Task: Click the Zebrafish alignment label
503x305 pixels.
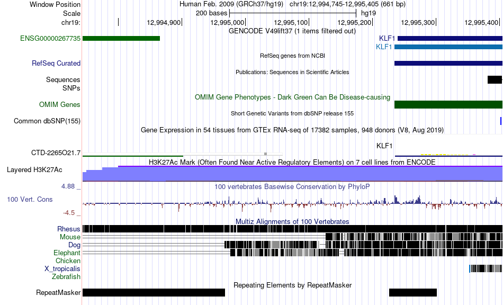Action: coord(66,276)
